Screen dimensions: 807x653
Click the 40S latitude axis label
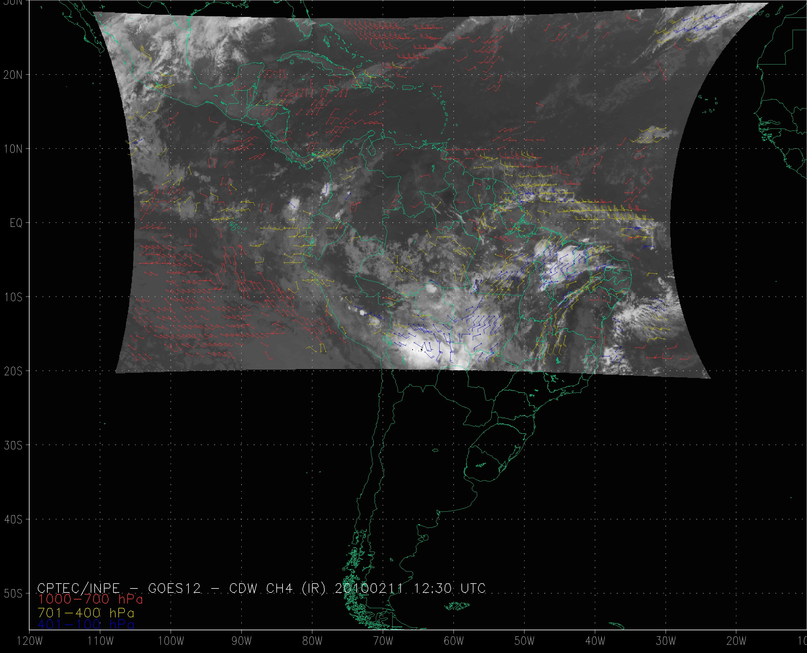(x=13, y=519)
